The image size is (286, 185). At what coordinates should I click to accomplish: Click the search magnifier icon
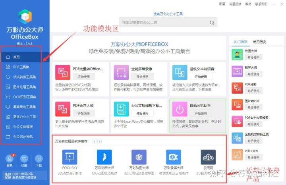coord(212,23)
